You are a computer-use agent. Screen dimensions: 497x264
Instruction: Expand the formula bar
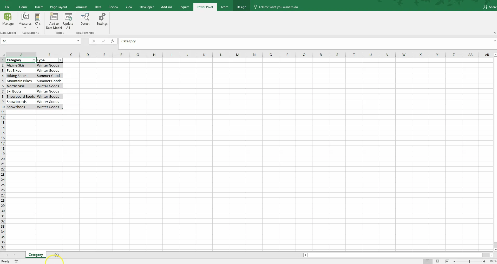tap(495, 41)
